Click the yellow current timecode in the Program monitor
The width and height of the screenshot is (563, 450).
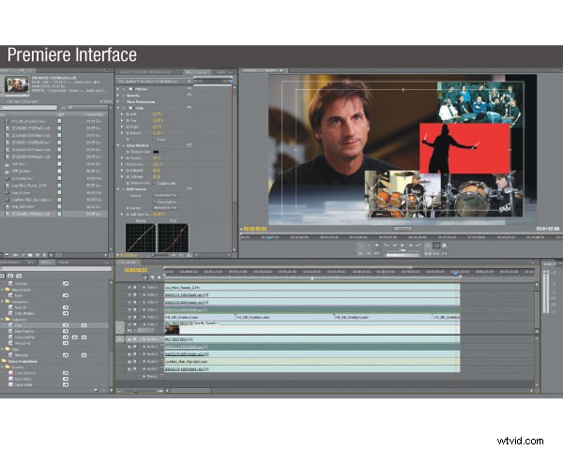(255, 229)
